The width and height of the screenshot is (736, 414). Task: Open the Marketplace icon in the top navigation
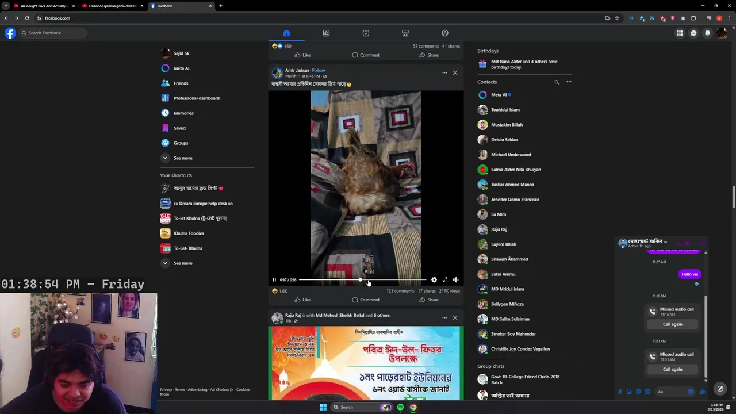tap(405, 33)
